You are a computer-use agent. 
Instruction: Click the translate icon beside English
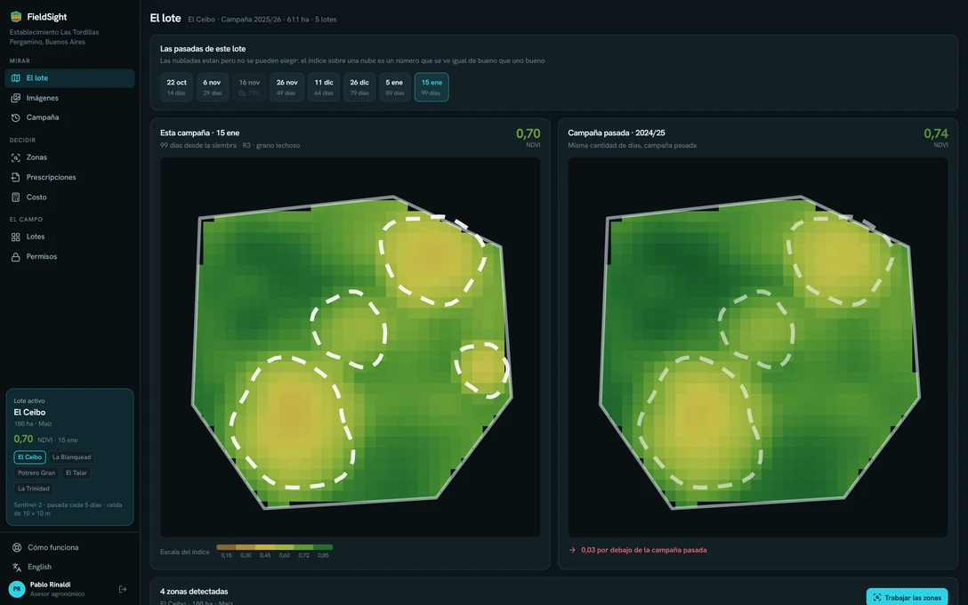17,567
